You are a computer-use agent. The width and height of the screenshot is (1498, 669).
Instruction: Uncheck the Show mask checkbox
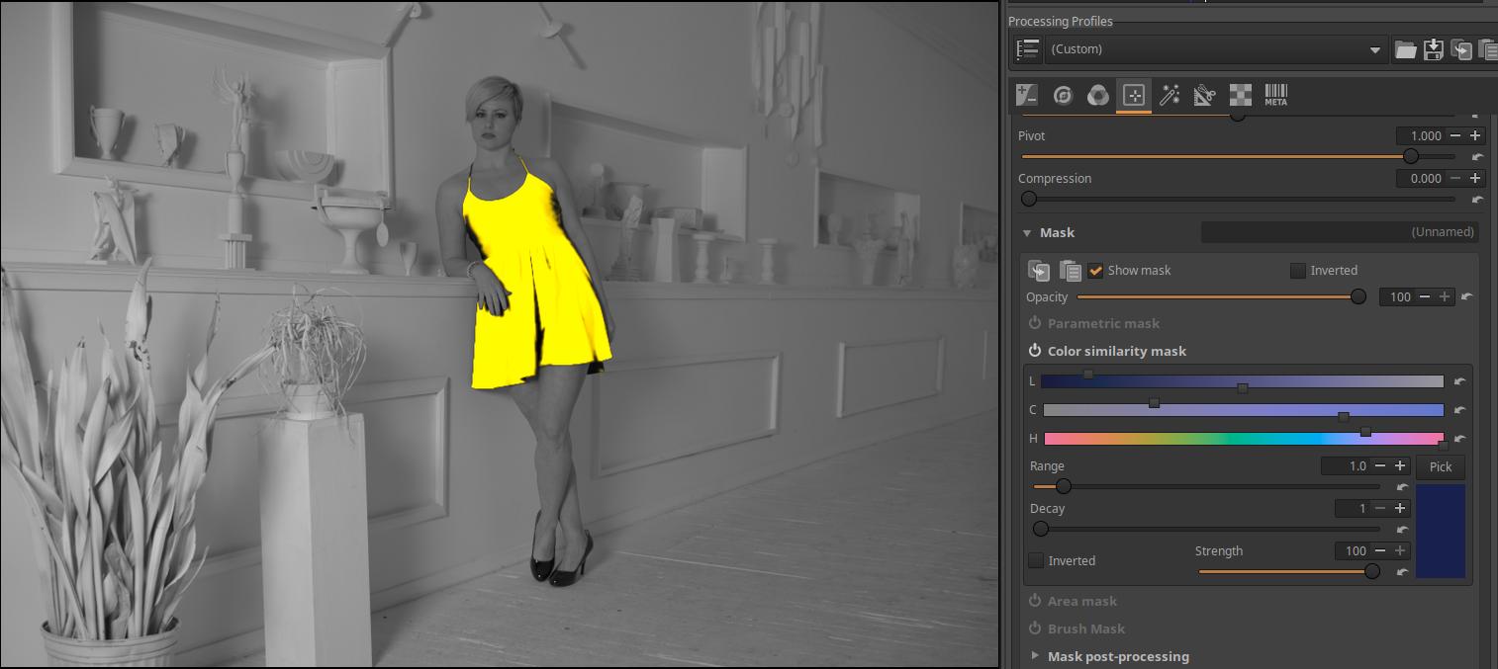(1095, 271)
